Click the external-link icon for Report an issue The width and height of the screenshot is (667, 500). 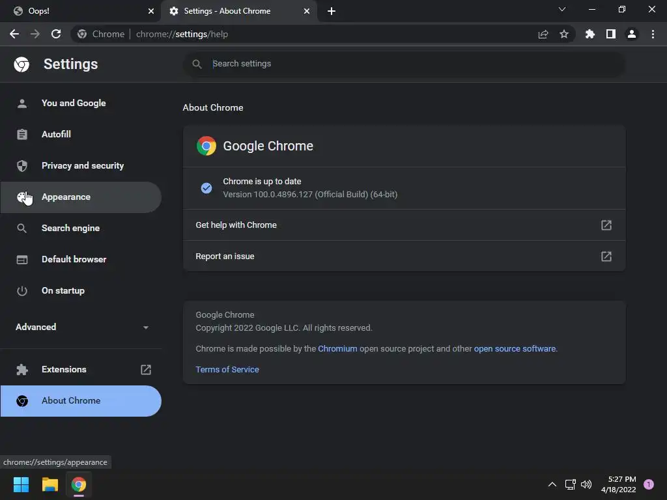[x=606, y=257]
